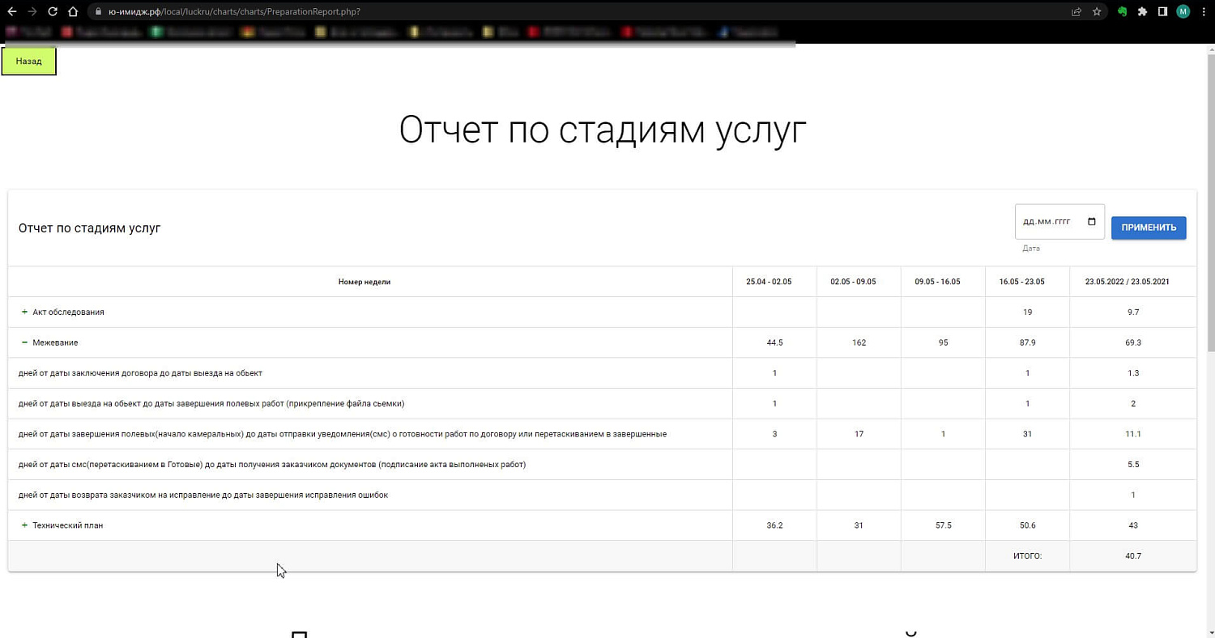Screen dimensions: 1215x638
Task: Toggle the bookmark star for this page
Action: (1096, 11)
